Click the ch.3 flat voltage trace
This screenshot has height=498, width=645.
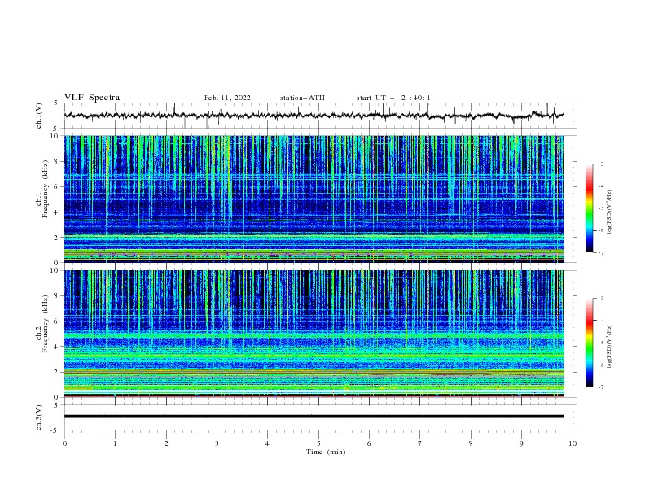314,417
